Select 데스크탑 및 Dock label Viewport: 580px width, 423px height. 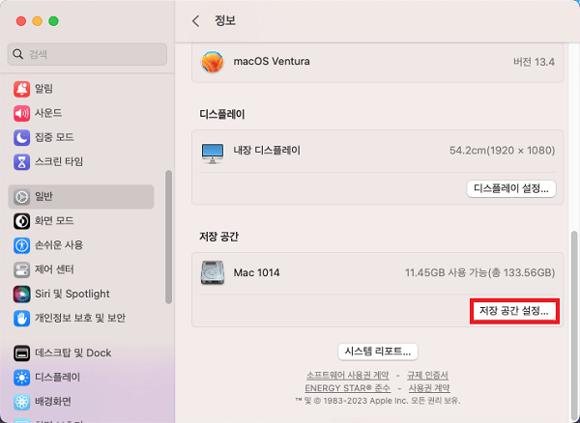[72, 353]
